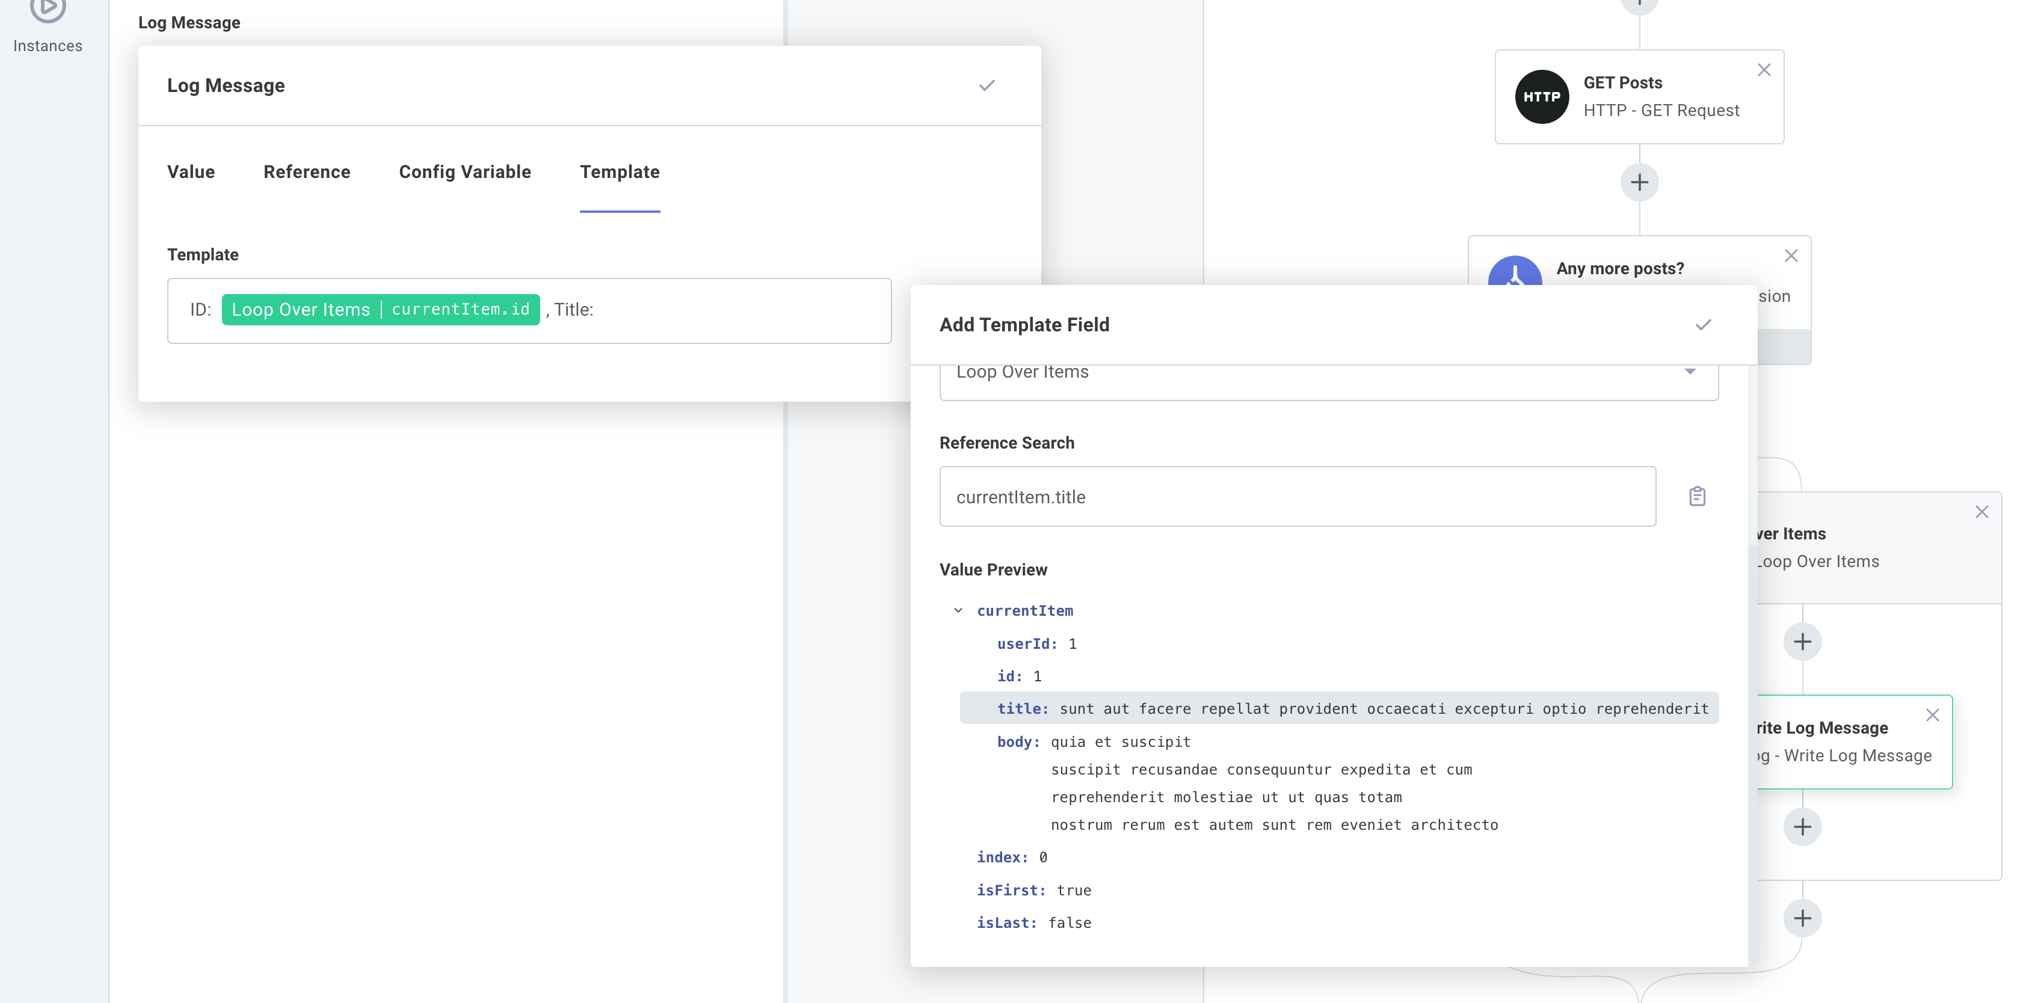
Task: Close the Any more posts node dialog
Action: [1791, 255]
